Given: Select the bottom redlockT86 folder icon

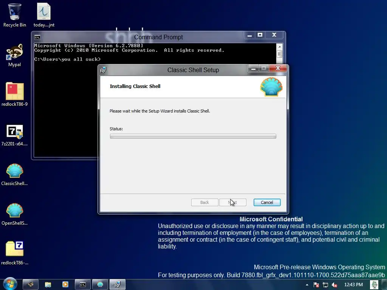Looking at the screenshot, I should [x=15, y=249].
